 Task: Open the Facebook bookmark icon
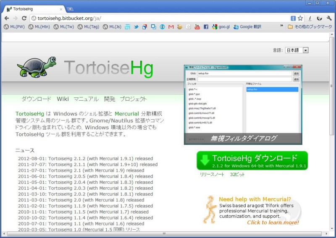pos(206,27)
